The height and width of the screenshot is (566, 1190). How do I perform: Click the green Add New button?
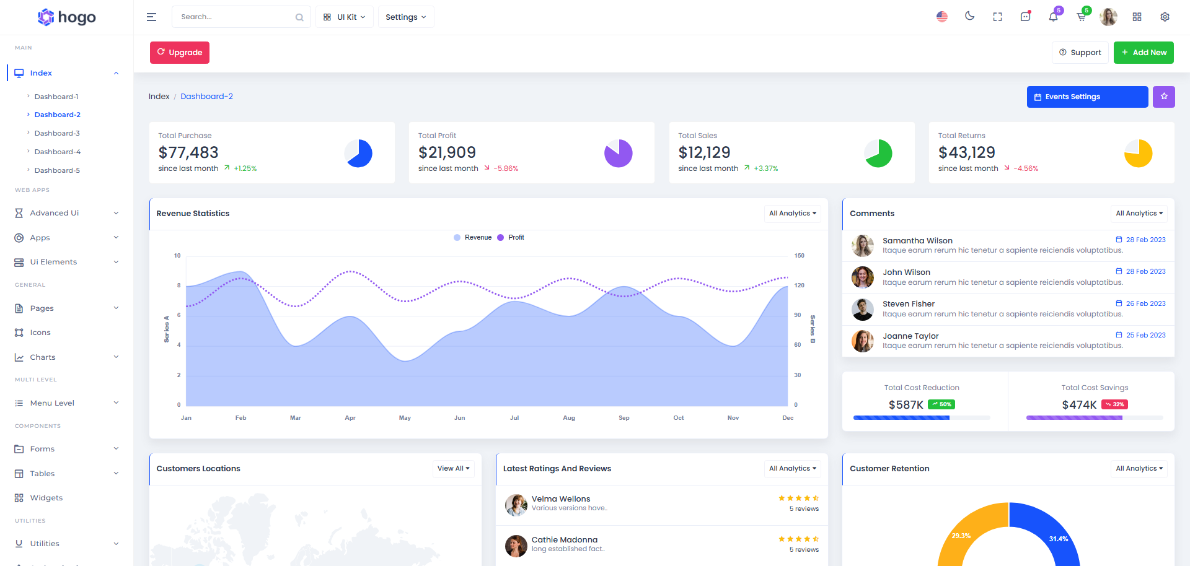coord(1144,53)
